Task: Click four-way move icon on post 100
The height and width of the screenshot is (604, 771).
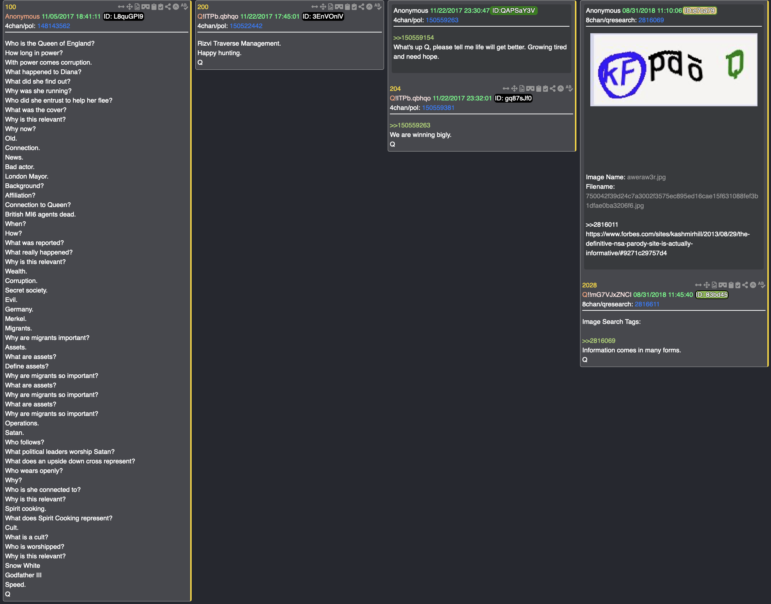Action: tap(130, 7)
